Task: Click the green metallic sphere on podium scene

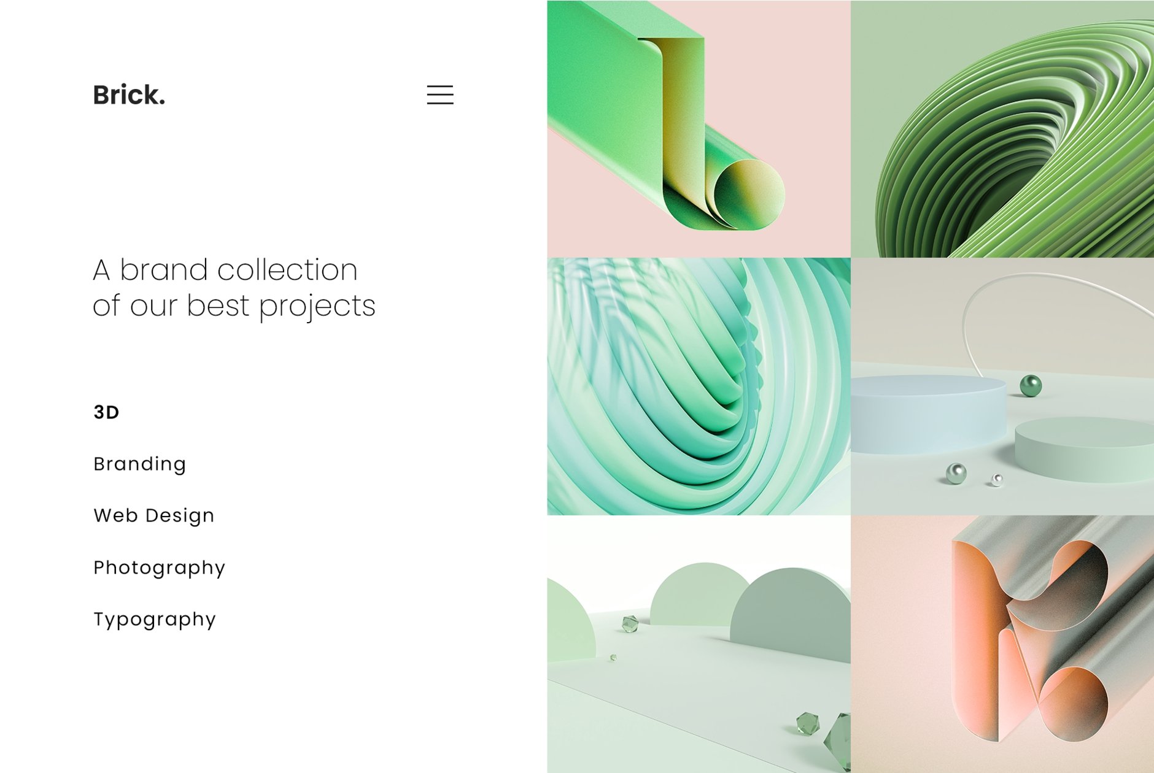Action: click(x=1031, y=386)
